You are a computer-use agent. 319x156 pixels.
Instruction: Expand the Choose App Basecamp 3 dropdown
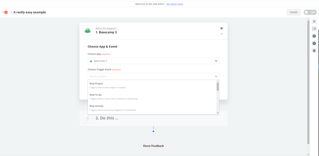153,61
